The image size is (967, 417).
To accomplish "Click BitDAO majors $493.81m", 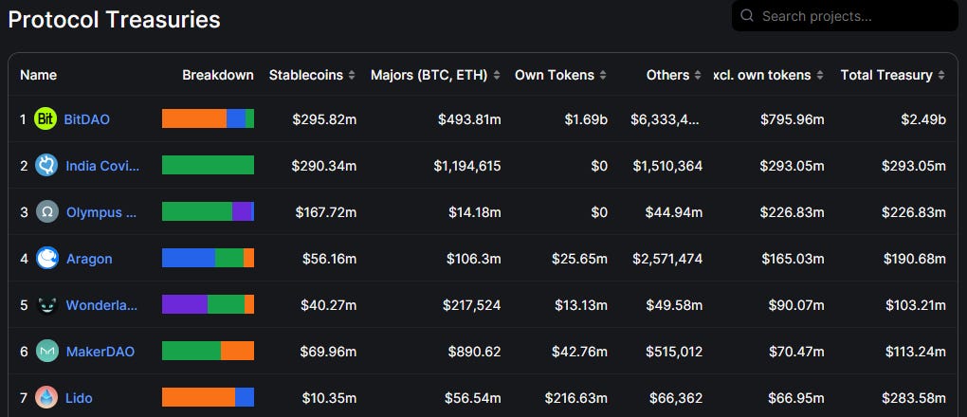I will [469, 119].
